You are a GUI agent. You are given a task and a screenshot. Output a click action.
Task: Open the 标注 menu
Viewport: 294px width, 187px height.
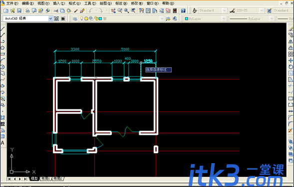pyautogui.click(x=121, y=3)
